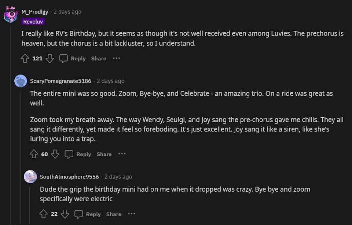Reply to SouthAtmosphere9556's comment
The image size is (352, 225).
pos(88,214)
